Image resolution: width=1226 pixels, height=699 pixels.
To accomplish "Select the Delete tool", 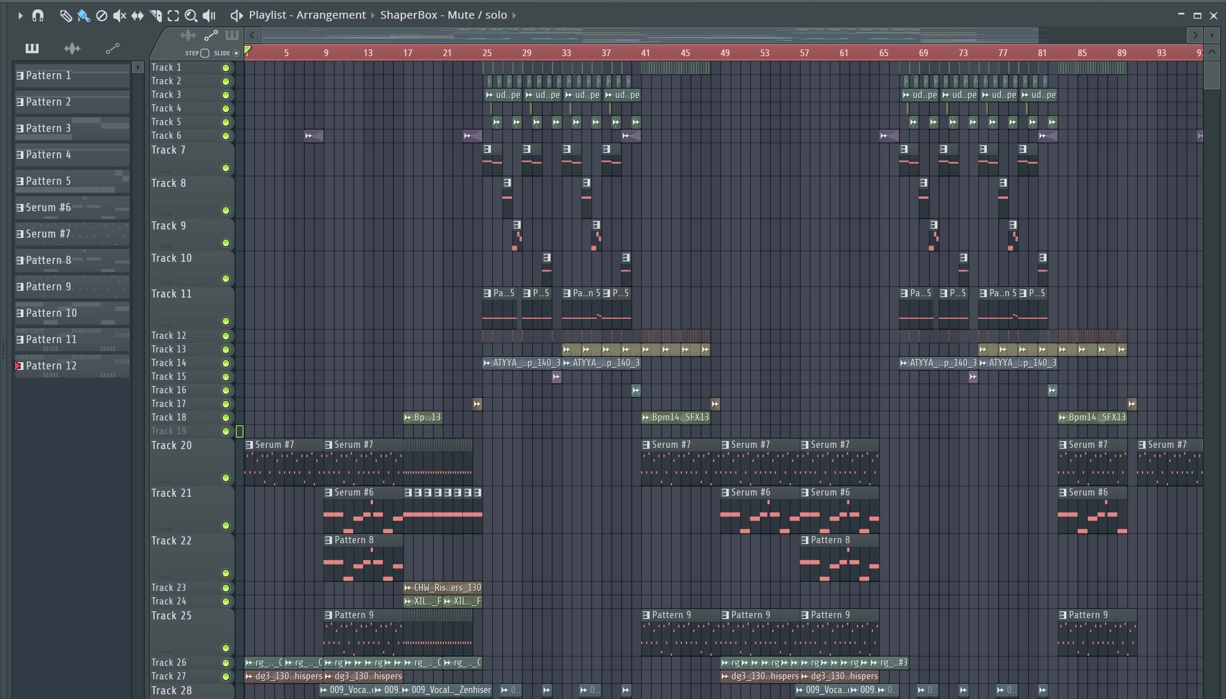I will 101,15.
